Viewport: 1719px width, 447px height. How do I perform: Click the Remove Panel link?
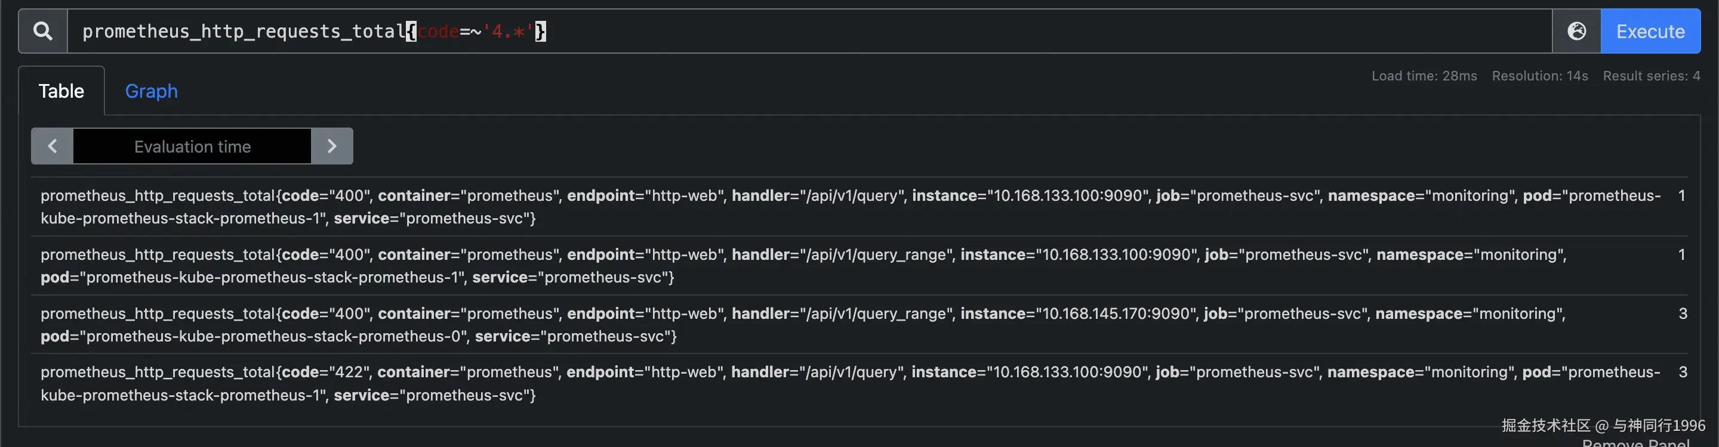(x=1635, y=442)
